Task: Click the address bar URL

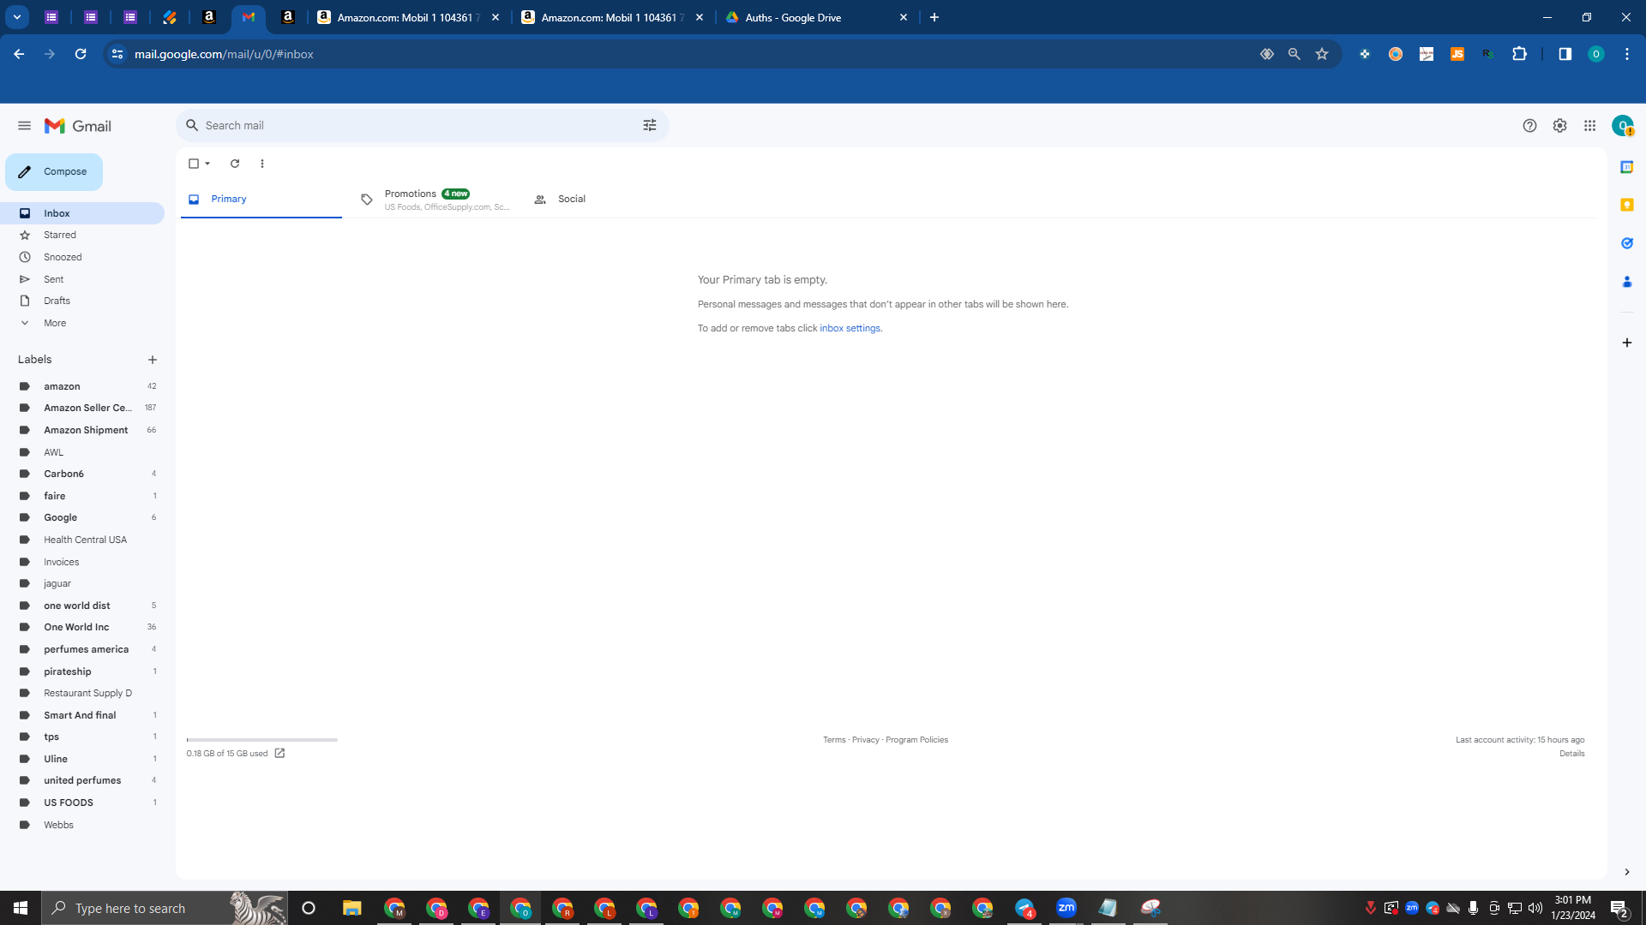Action: coord(224,54)
